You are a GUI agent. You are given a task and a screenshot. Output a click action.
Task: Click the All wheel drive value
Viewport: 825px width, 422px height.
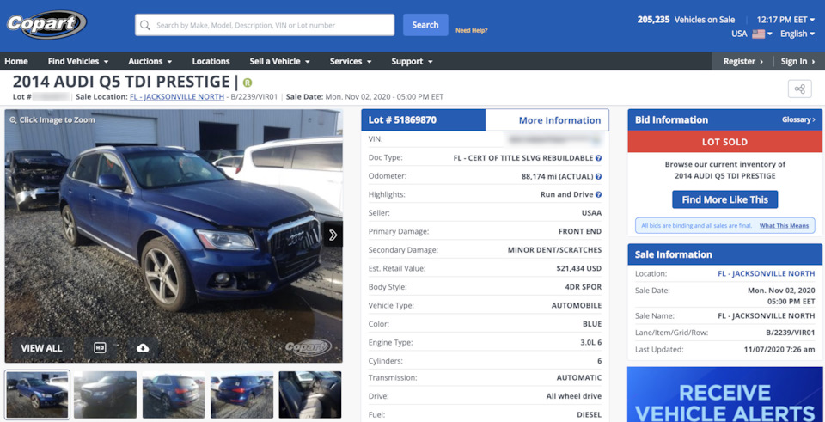[x=574, y=396]
